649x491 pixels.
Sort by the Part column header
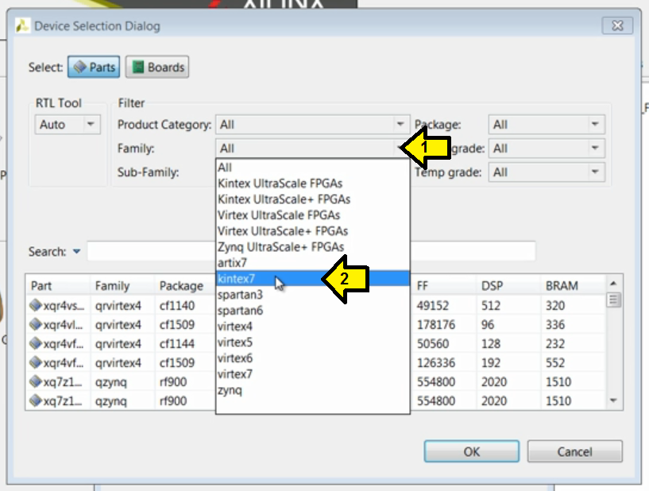[58, 286]
